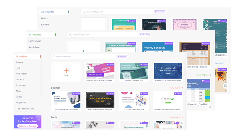
Task: Open Blue ios business plan template
Action: 134,72
